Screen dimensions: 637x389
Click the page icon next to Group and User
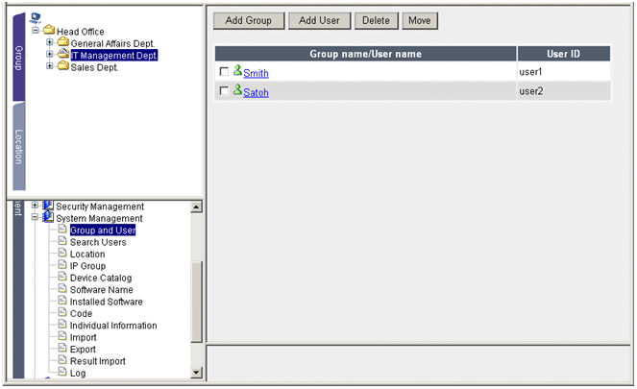pos(62,229)
